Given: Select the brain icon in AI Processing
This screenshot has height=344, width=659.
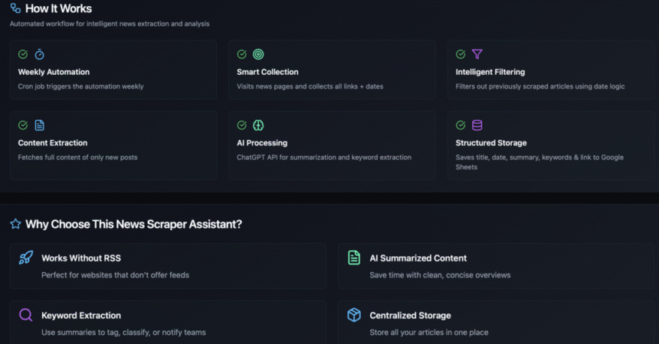Looking at the screenshot, I should pyautogui.click(x=258, y=125).
